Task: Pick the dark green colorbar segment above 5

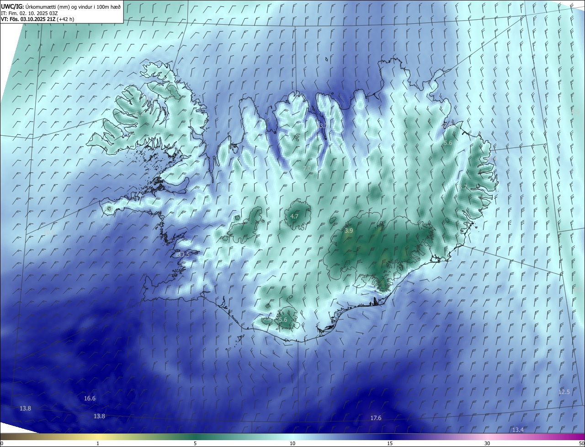Action: tap(195, 436)
